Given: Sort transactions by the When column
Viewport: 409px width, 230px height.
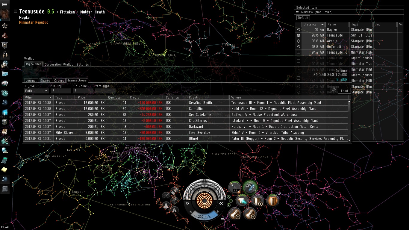Looking at the screenshot, I should (x=38, y=97).
